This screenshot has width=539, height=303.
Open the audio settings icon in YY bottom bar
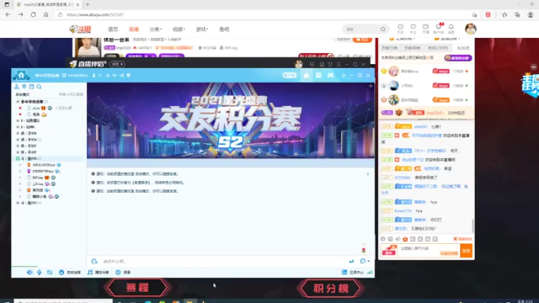(x=50, y=272)
